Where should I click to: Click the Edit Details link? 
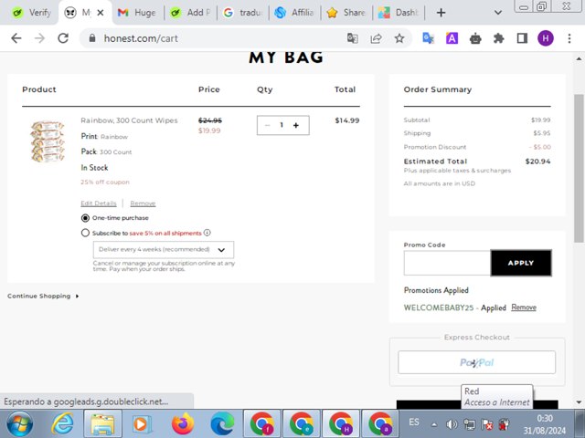pos(99,203)
